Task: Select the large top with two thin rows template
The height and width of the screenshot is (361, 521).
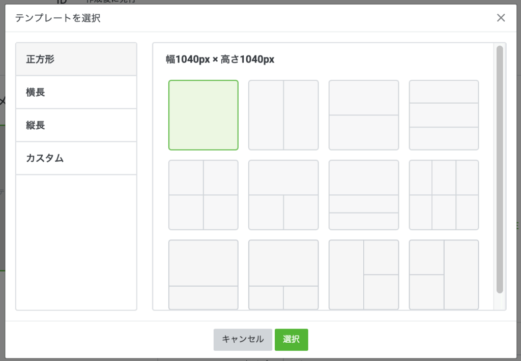Action: (363, 195)
